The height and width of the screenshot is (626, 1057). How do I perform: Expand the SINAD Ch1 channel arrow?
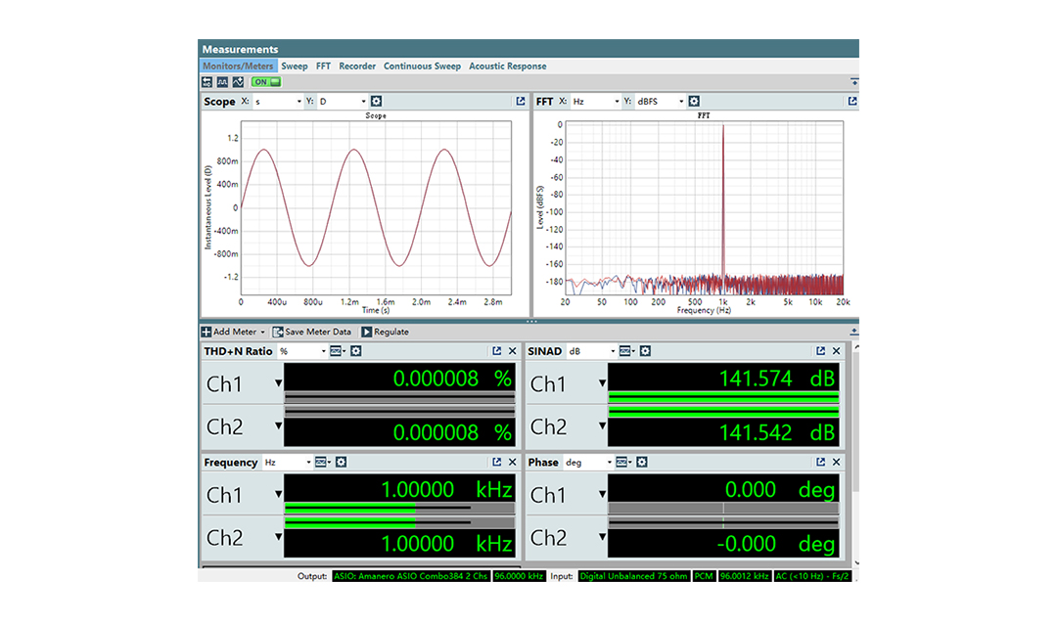pos(603,383)
